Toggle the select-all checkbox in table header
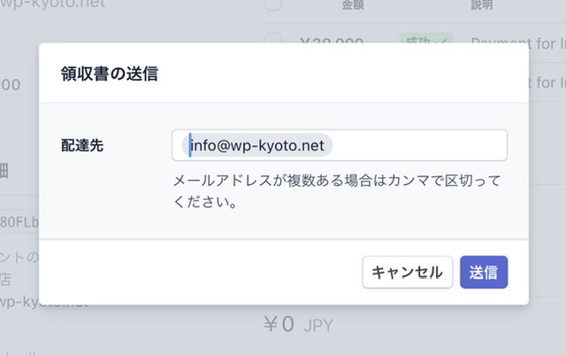 [273, 5]
